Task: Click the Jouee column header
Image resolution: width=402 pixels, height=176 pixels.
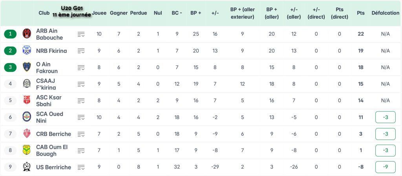Action: [99, 13]
